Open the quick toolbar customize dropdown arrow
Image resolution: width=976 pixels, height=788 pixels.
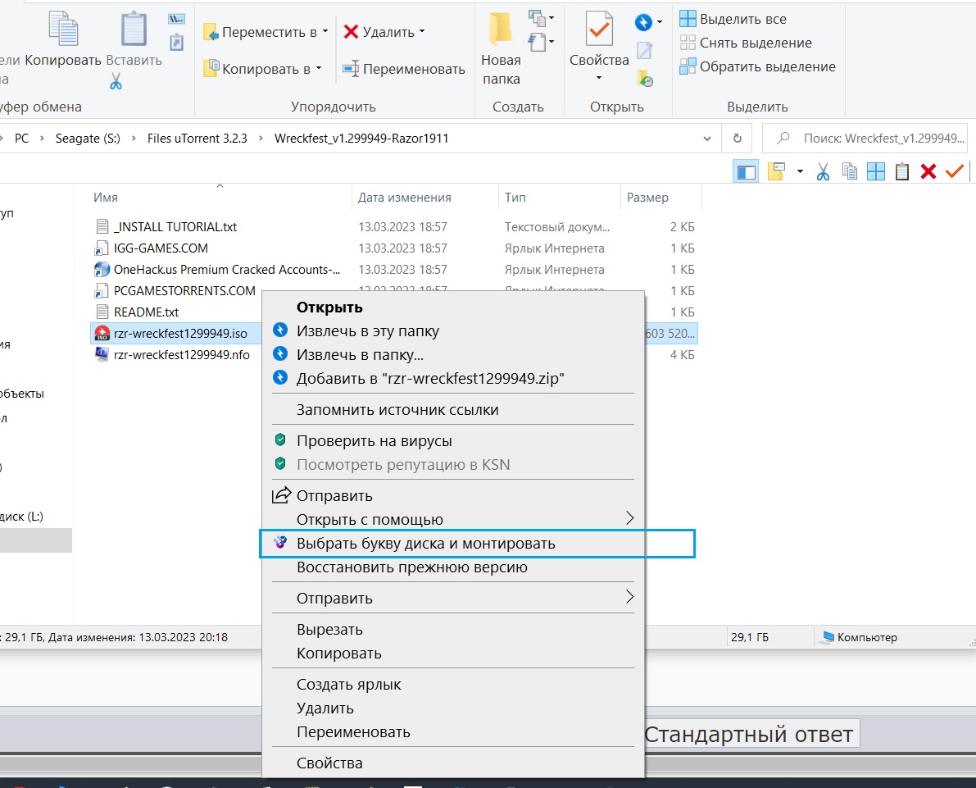(x=800, y=171)
